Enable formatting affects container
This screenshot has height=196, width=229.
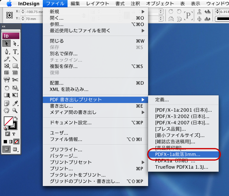coord(8,134)
